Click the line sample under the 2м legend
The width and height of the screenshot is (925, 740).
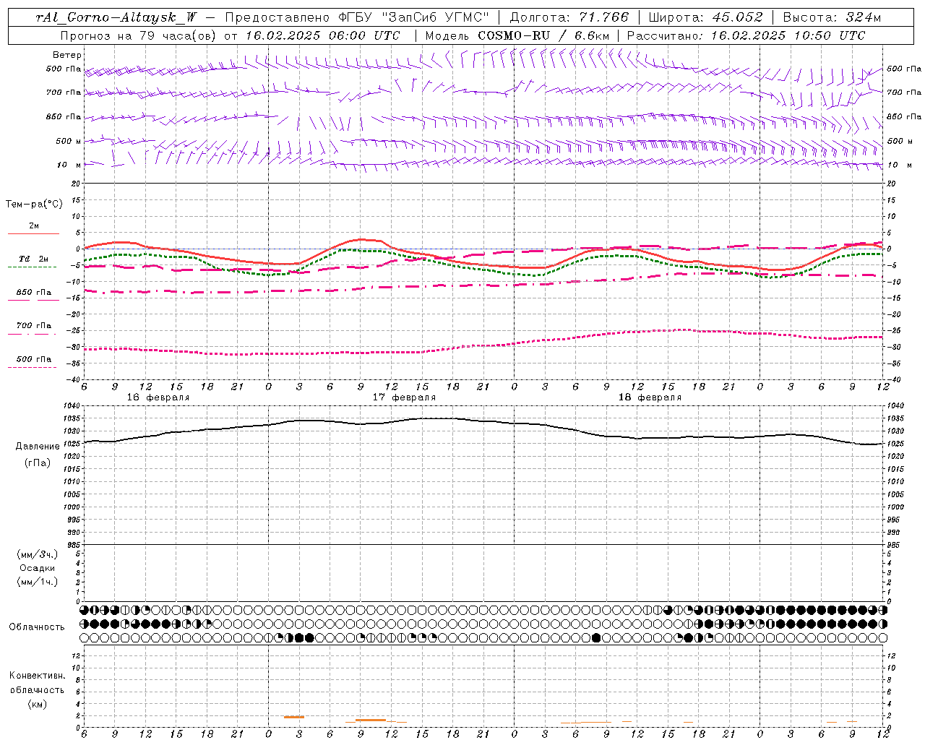(x=33, y=234)
